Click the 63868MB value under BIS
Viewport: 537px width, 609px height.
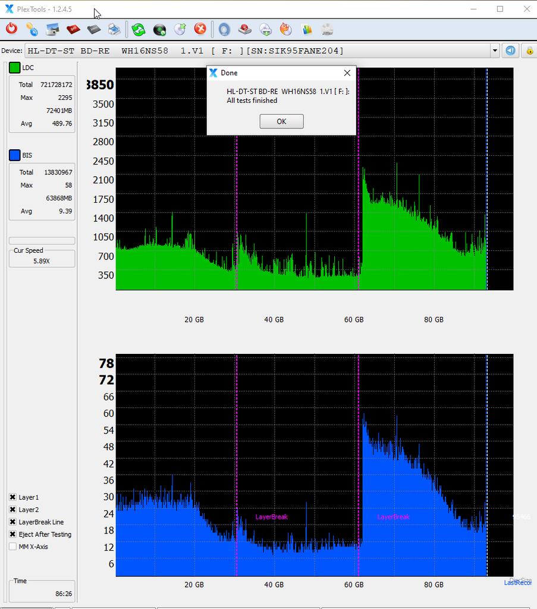(59, 198)
